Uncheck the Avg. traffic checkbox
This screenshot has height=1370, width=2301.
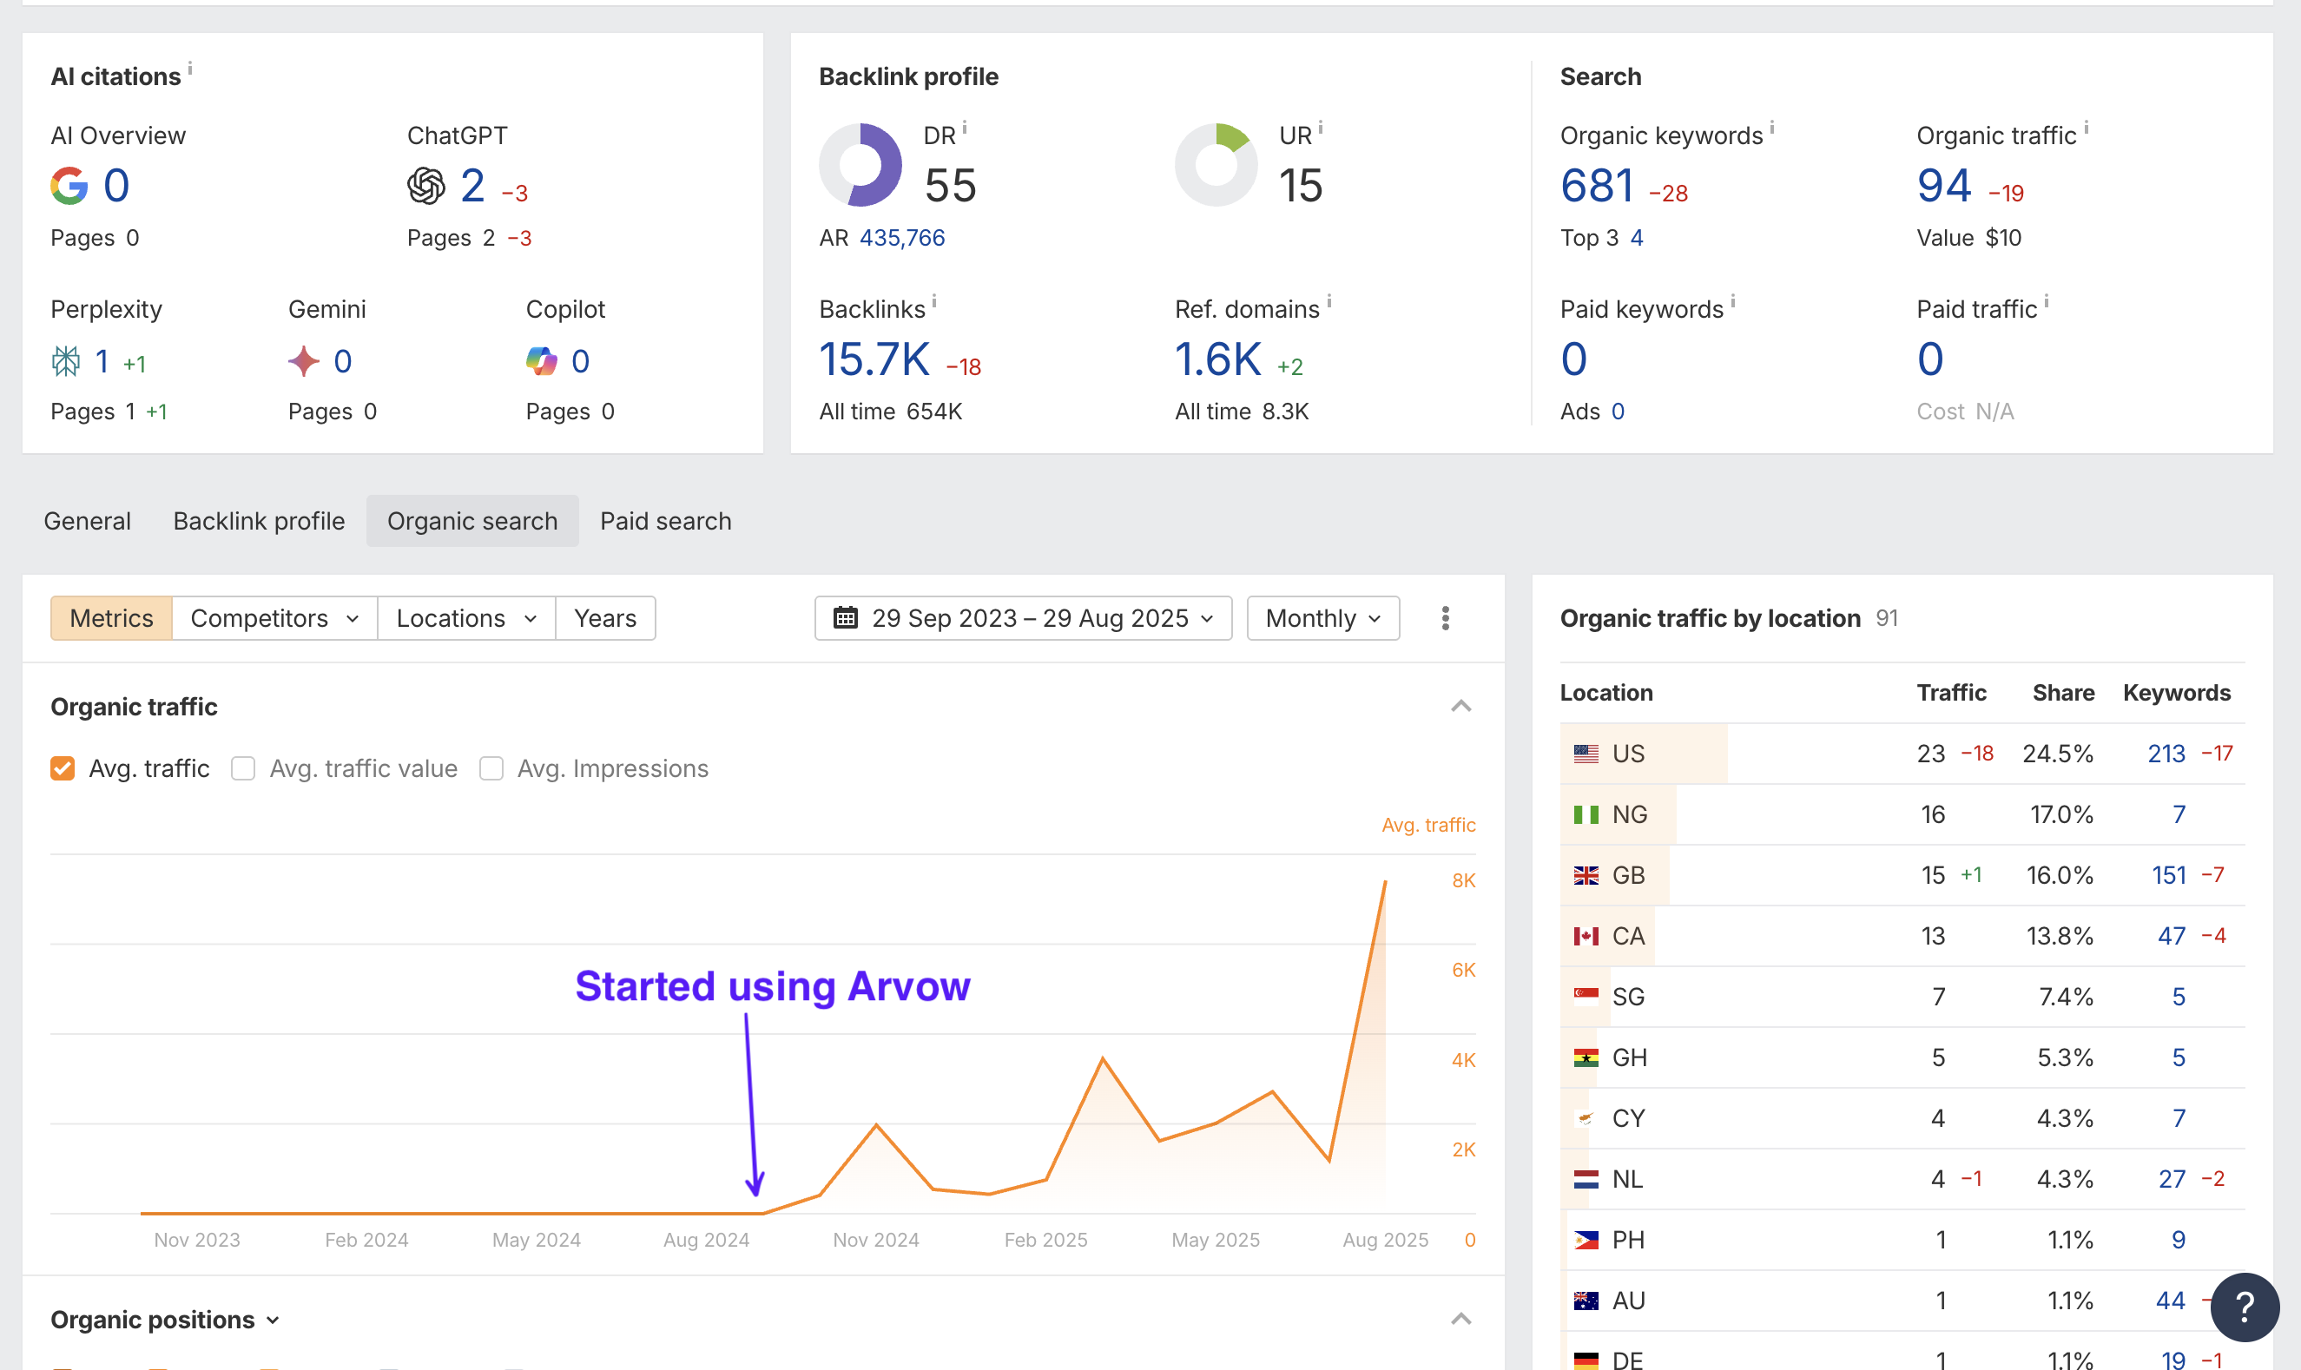pos(63,768)
